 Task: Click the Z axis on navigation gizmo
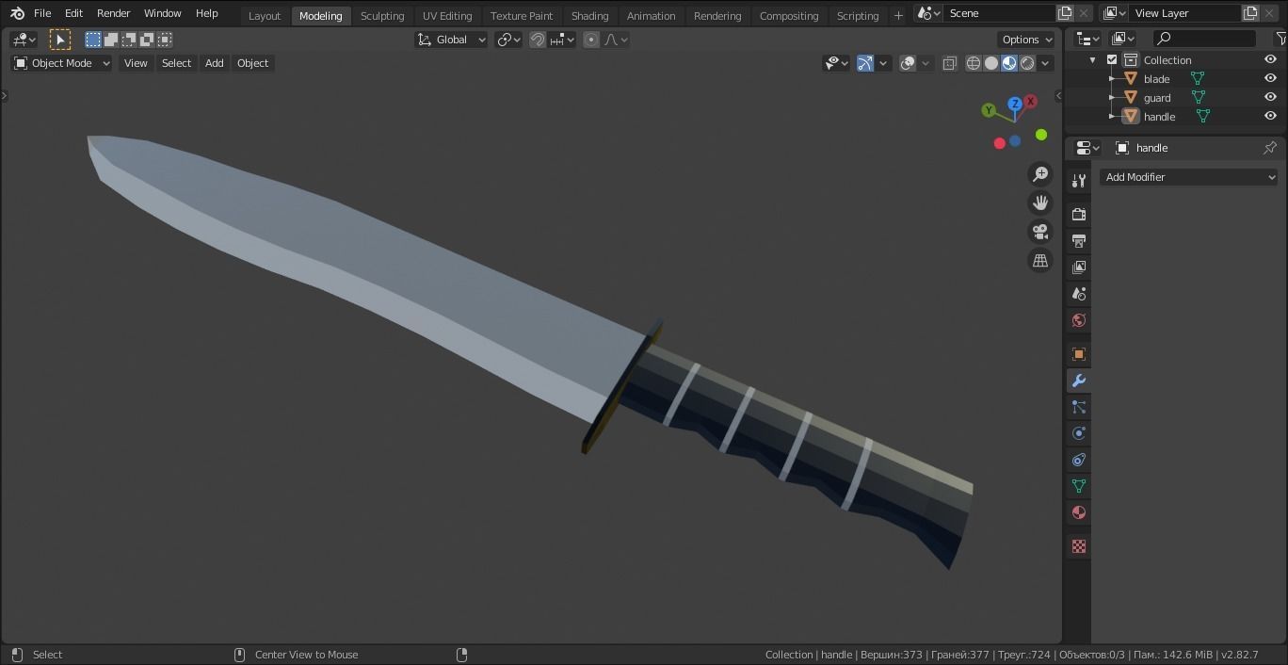(x=1015, y=104)
